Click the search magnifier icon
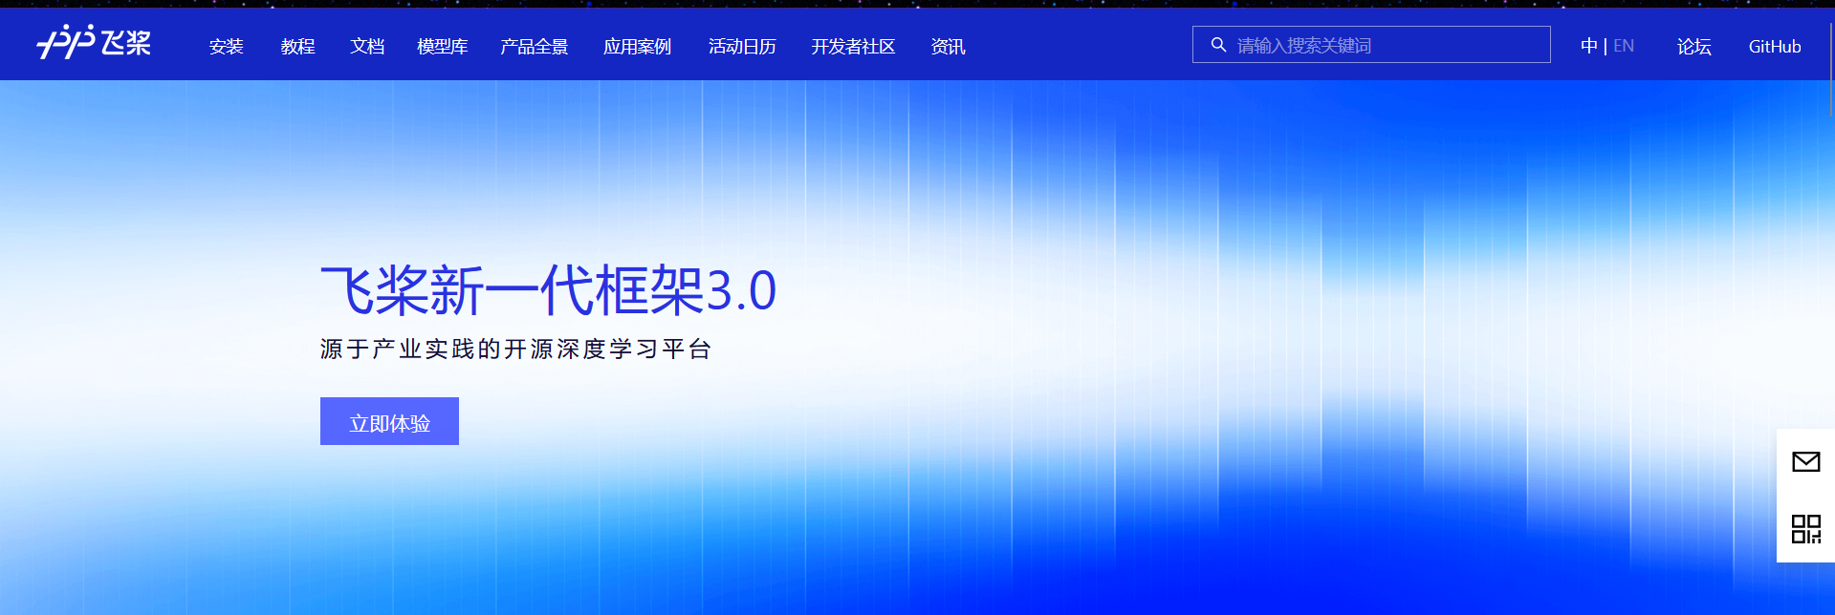This screenshot has height=615, width=1835. pos(1218,45)
